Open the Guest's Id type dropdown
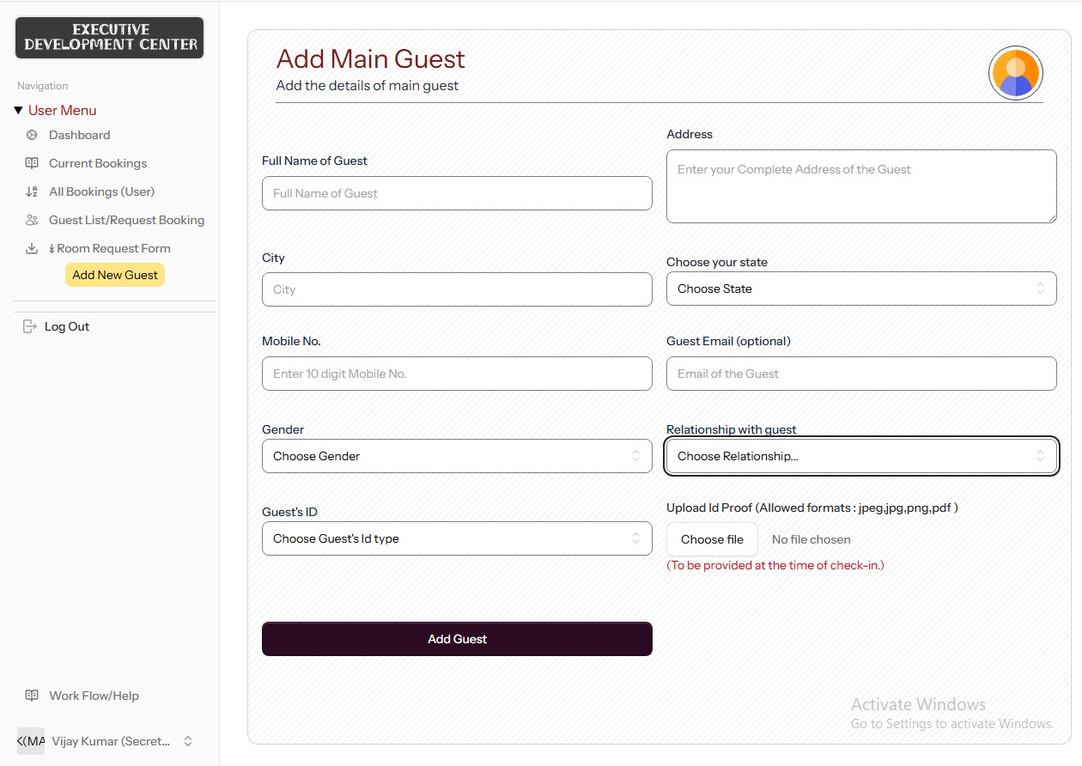This screenshot has width=1082, height=766. 456,538
